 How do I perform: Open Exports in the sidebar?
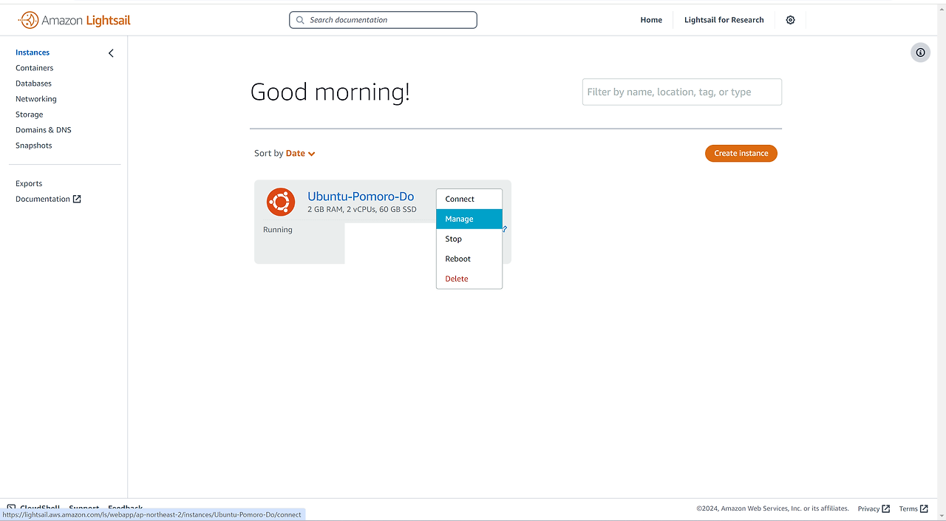[x=29, y=183]
